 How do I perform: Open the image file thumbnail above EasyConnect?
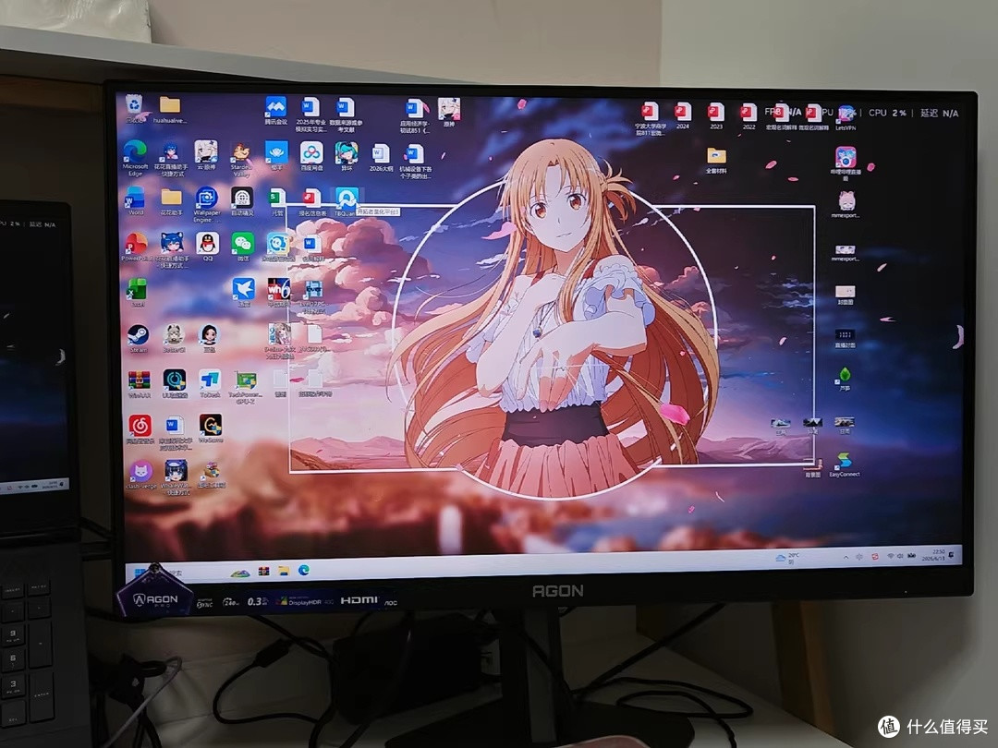(x=844, y=426)
